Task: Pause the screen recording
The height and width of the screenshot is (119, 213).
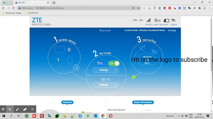Action: tap(3, 109)
